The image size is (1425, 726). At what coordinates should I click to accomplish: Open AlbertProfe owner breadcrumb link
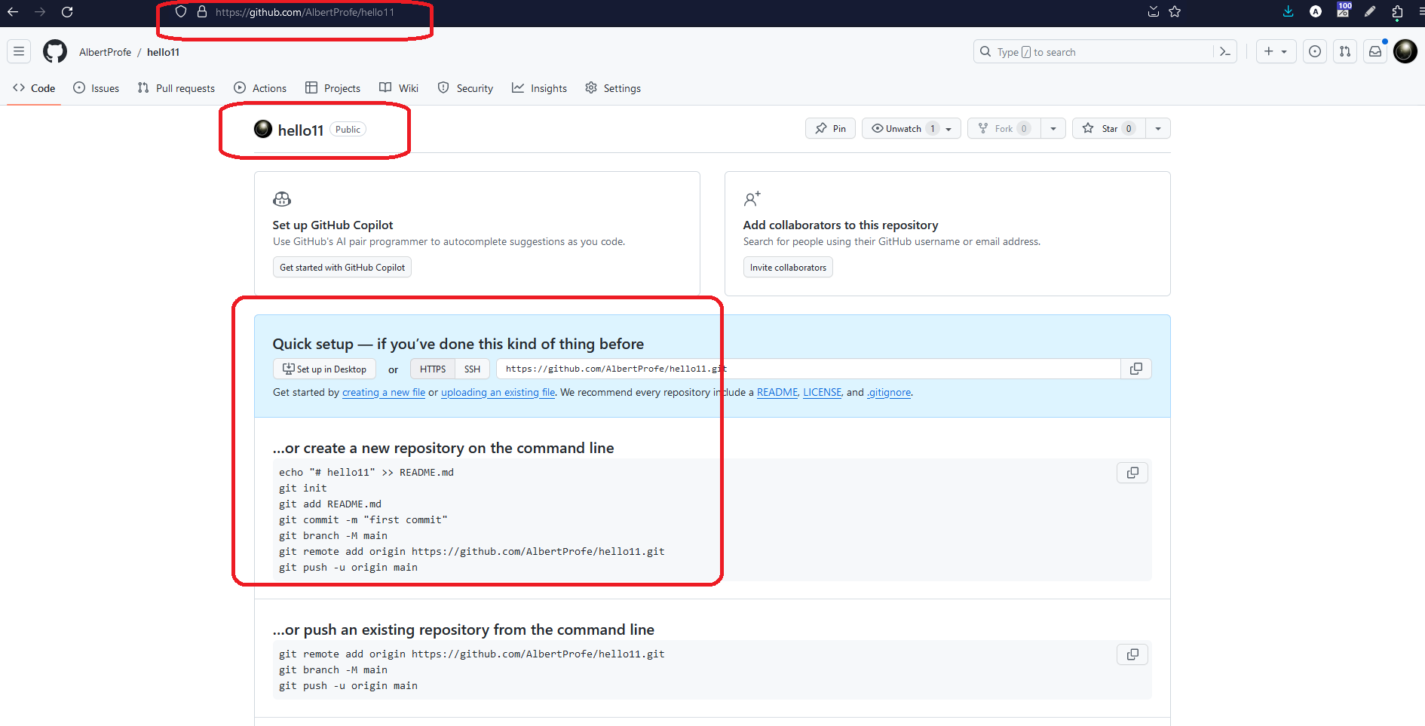[106, 52]
